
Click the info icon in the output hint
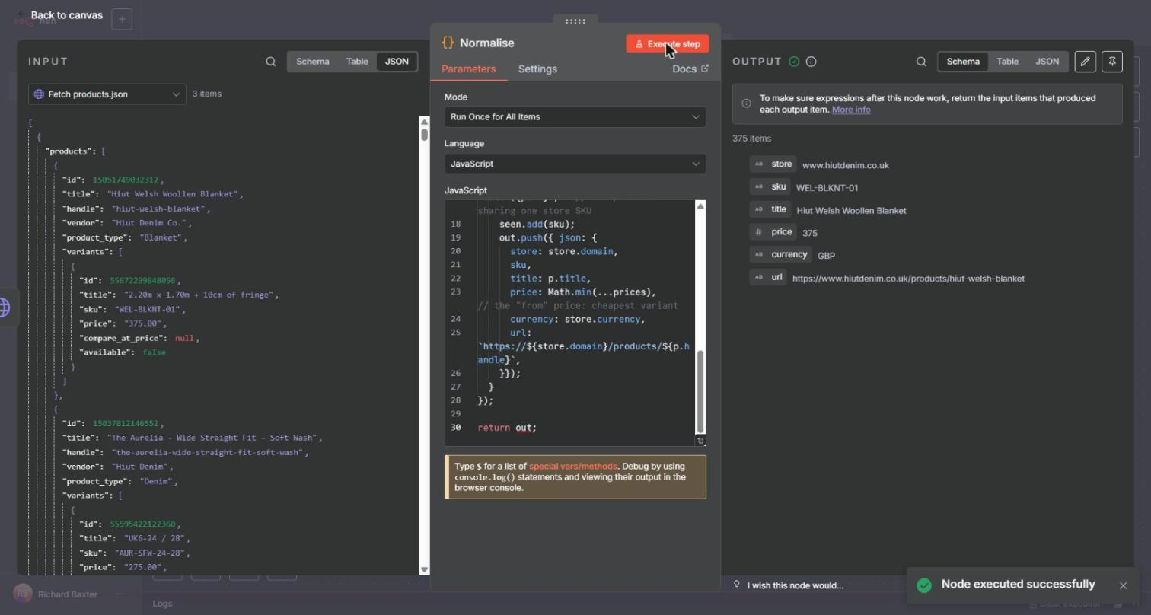746,104
